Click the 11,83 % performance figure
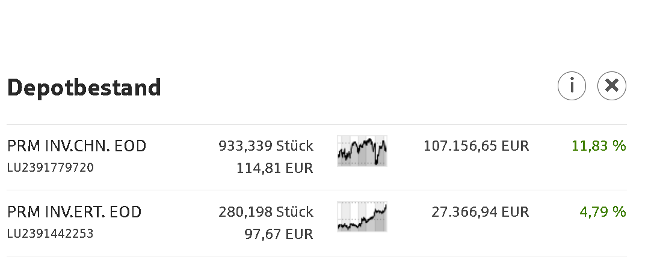This screenshot has height=263, width=654. click(599, 146)
